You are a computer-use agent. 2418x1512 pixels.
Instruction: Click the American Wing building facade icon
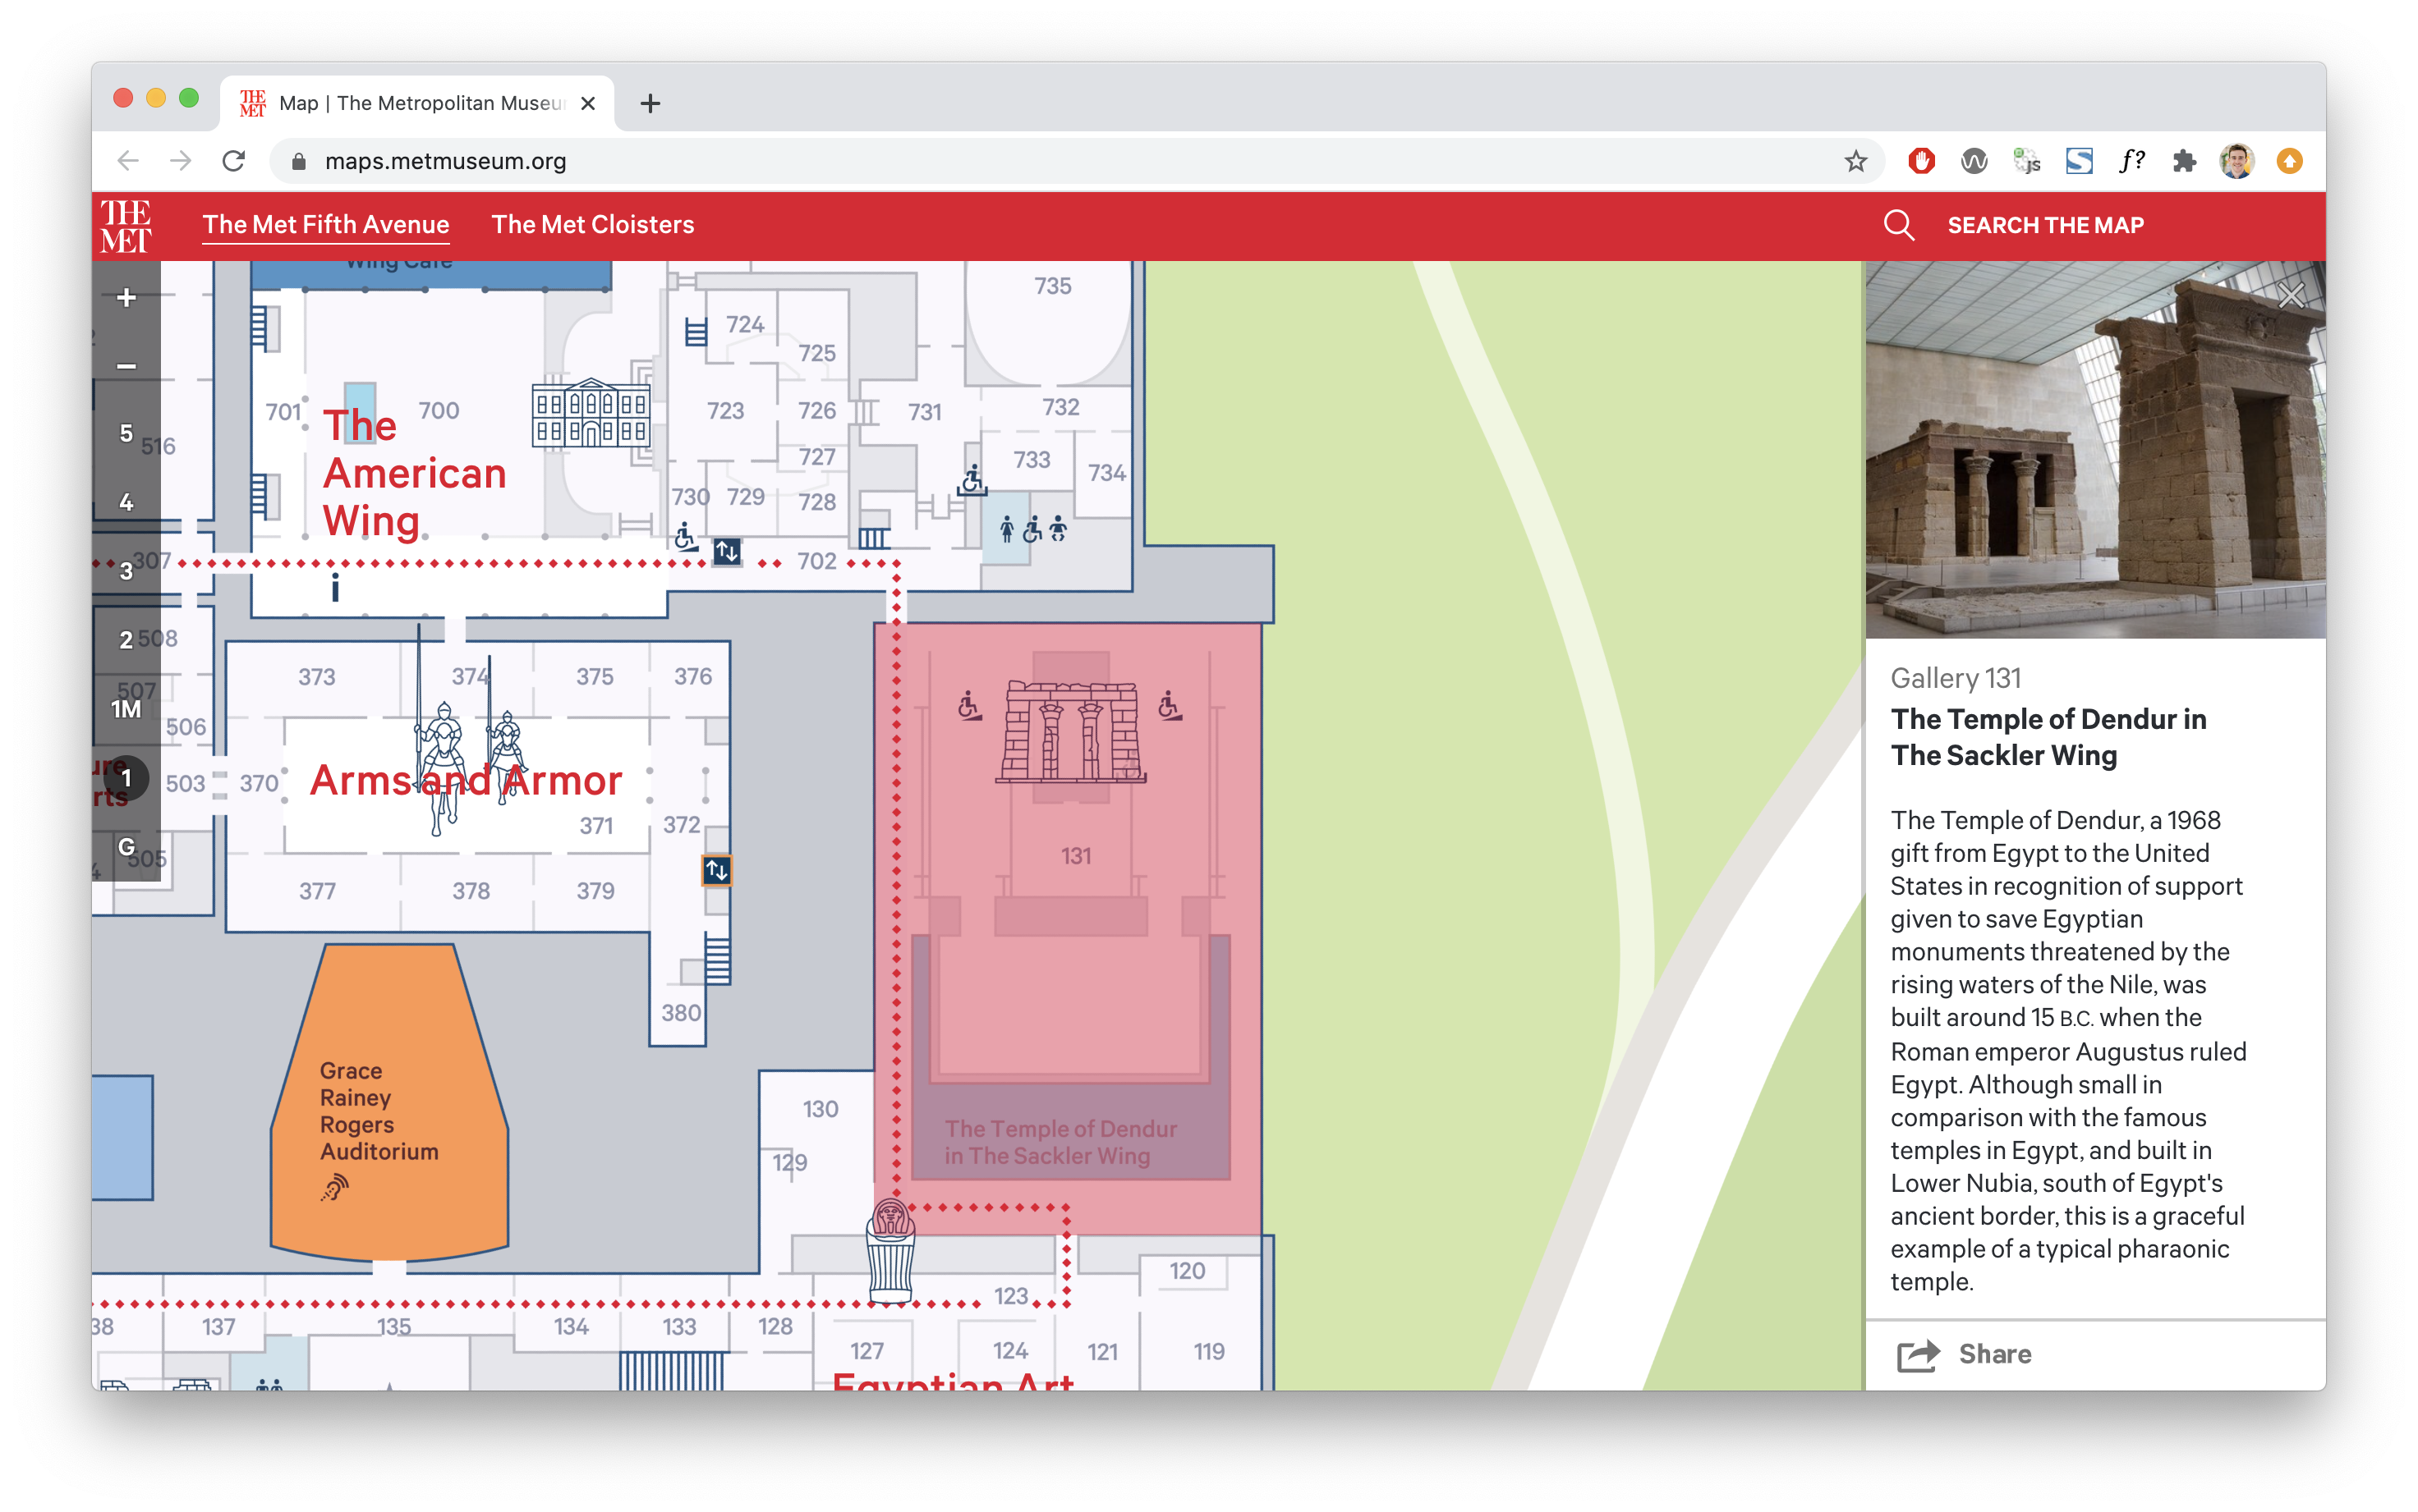pos(591,413)
